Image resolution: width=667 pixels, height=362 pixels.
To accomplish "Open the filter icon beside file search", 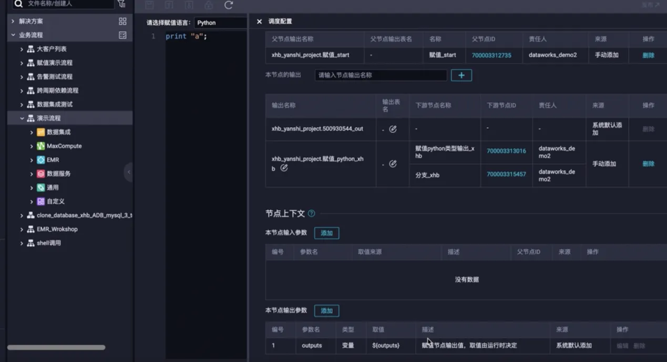I will [121, 4].
